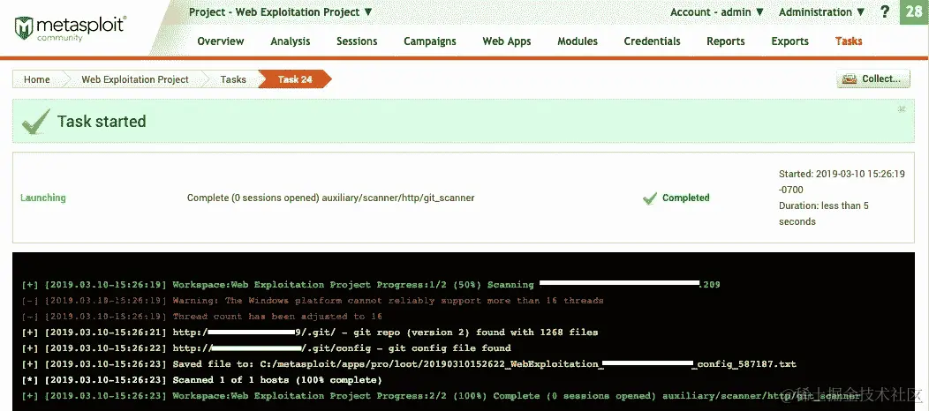Open the Exports tab
The image size is (929, 411).
point(789,41)
